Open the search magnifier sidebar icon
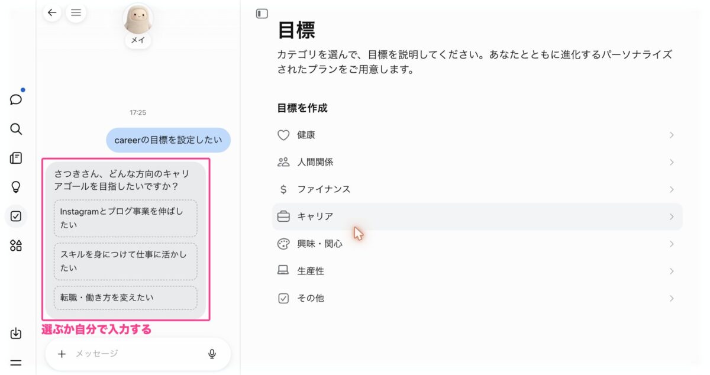The width and height of the screenshot is (710, 375). click(x=16, y=129)
